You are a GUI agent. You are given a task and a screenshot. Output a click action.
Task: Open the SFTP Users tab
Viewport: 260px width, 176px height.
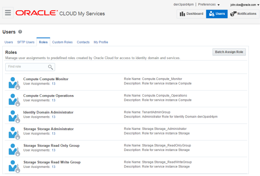coord(26,42)
